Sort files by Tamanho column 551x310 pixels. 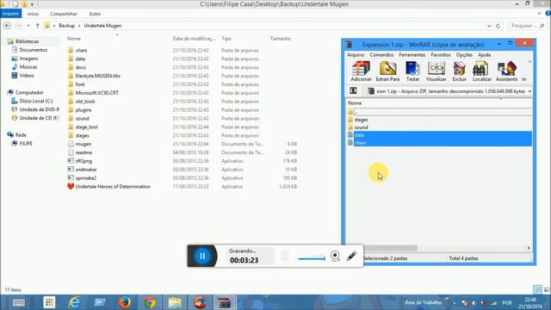(281, 39)
